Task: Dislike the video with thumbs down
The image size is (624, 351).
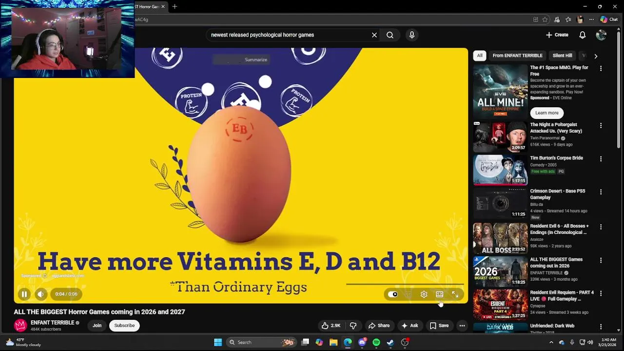Action: (353, 326)
